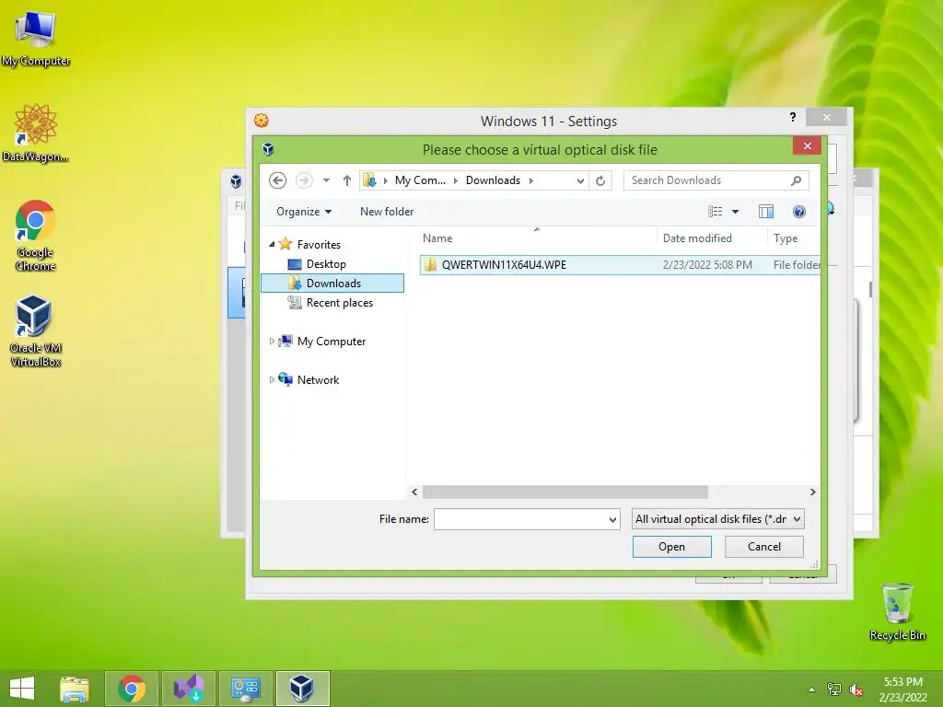Viewport: 943px width, 707px height.
Task: Open My Computer desktop icon
Action: pos(36,37)
